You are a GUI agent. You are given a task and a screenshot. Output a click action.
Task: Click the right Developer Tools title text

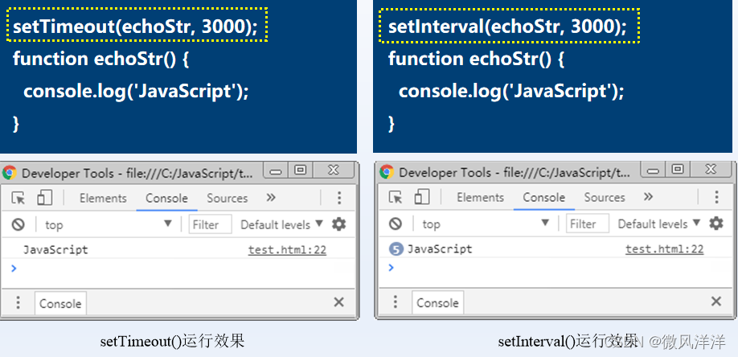tap(515, 173)
